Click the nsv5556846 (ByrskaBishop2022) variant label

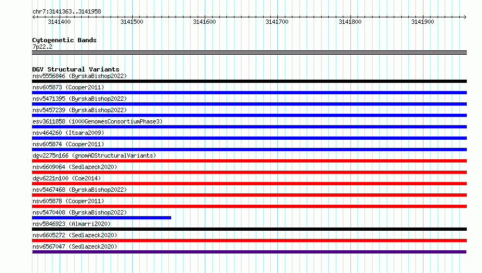coord(80,76)
